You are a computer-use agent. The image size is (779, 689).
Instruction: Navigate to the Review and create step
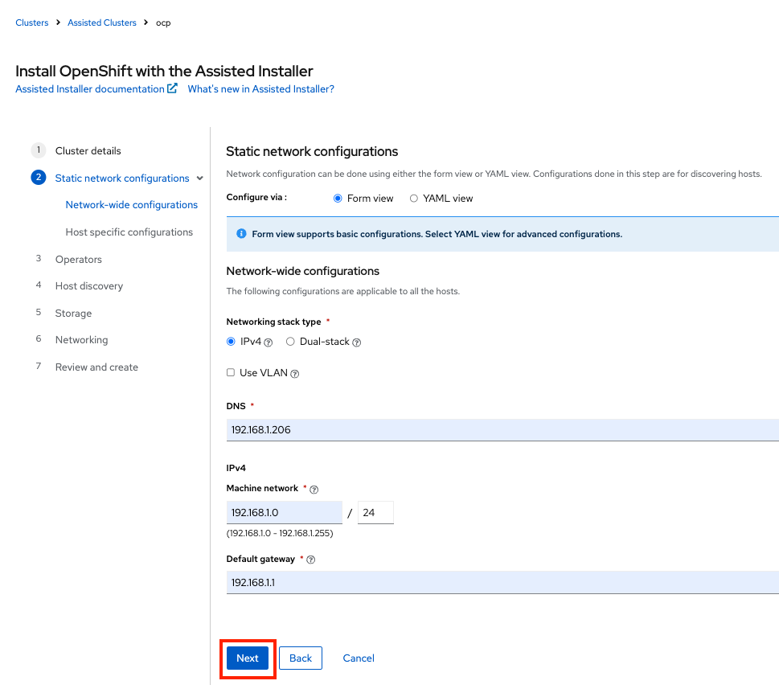96,367
